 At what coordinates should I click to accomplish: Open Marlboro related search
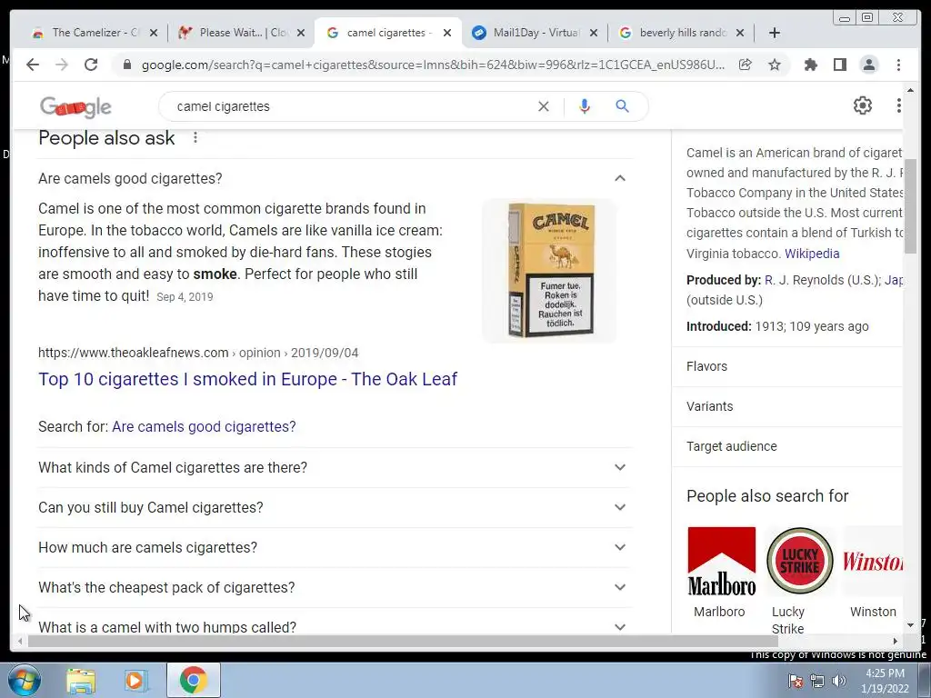click(721, 573)
